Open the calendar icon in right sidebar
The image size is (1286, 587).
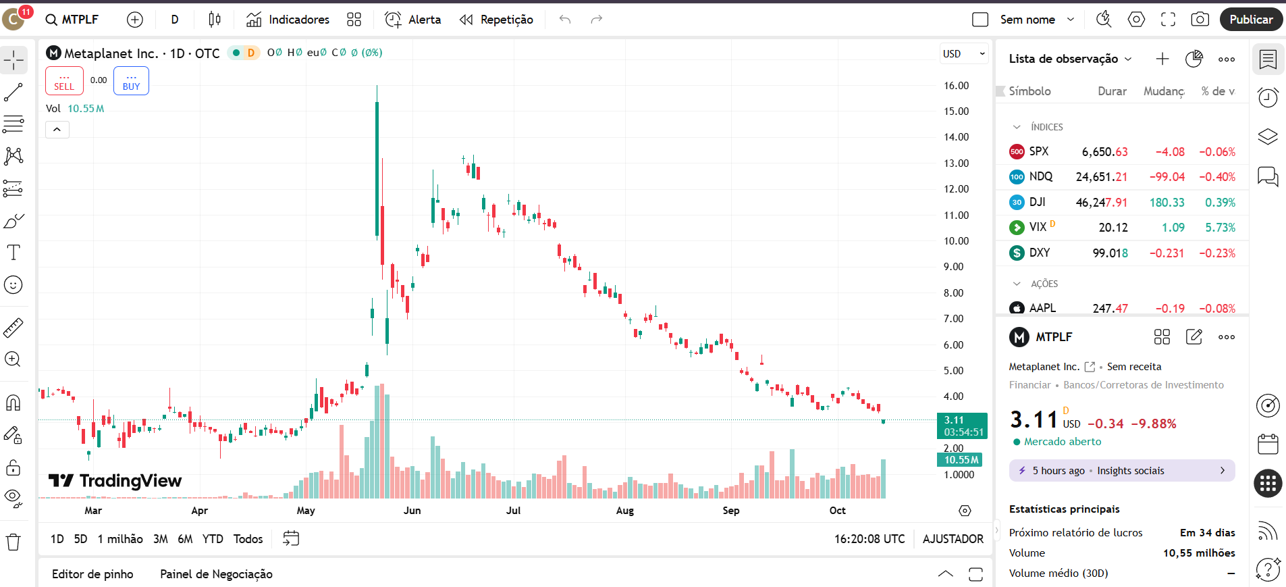point(1268,444)
